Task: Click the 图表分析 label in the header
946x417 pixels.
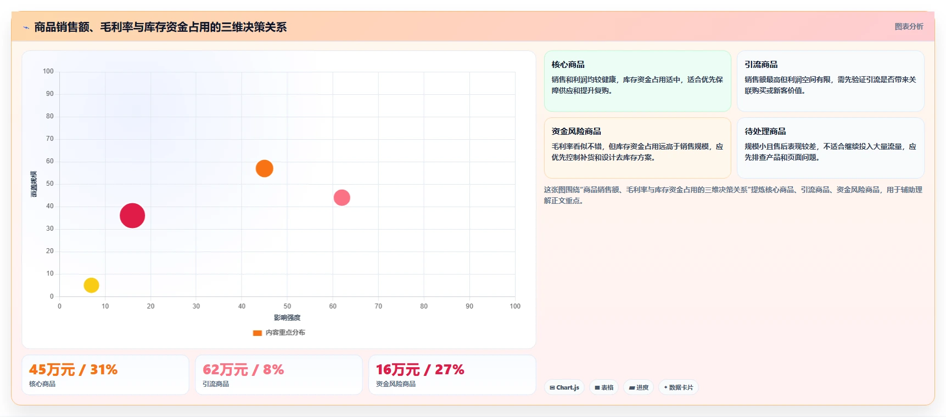Action: coord(909,26)
